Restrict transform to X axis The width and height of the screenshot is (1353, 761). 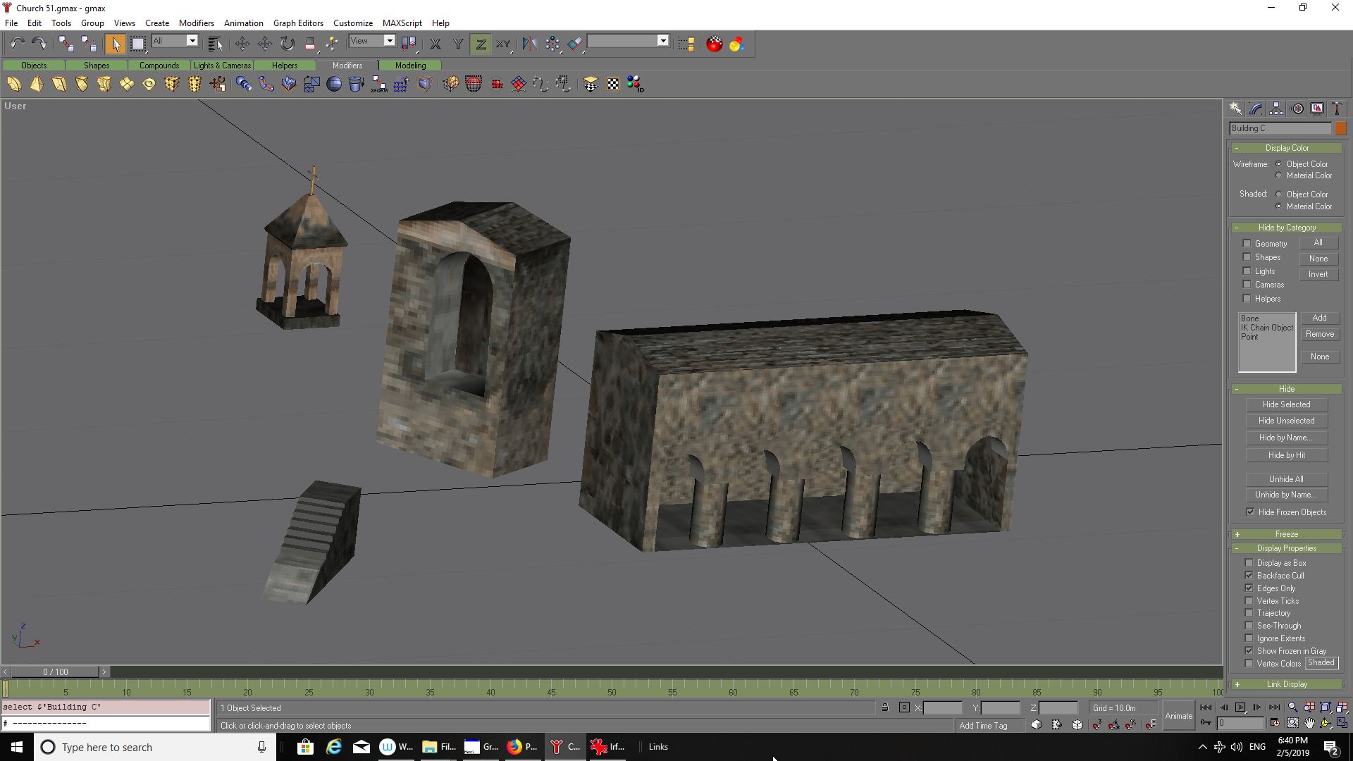[x=435, y=44]
